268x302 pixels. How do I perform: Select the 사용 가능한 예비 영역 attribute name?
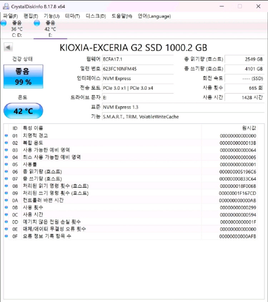(46, 150)
